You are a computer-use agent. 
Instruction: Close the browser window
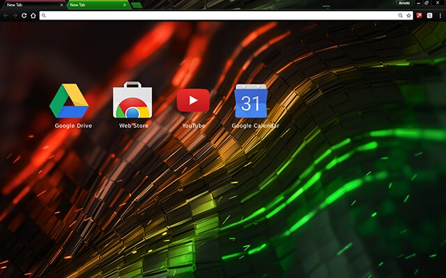(x=438, y=3)
